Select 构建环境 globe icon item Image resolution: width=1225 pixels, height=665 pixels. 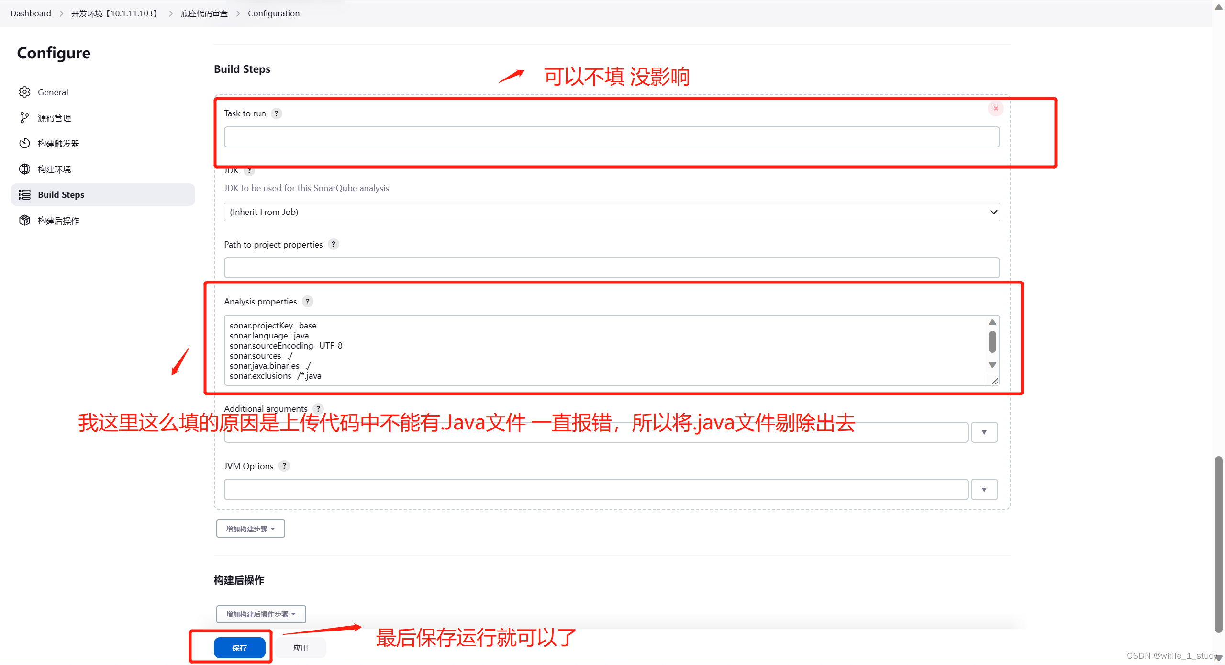pyautogui.click(x=24, y=169)
